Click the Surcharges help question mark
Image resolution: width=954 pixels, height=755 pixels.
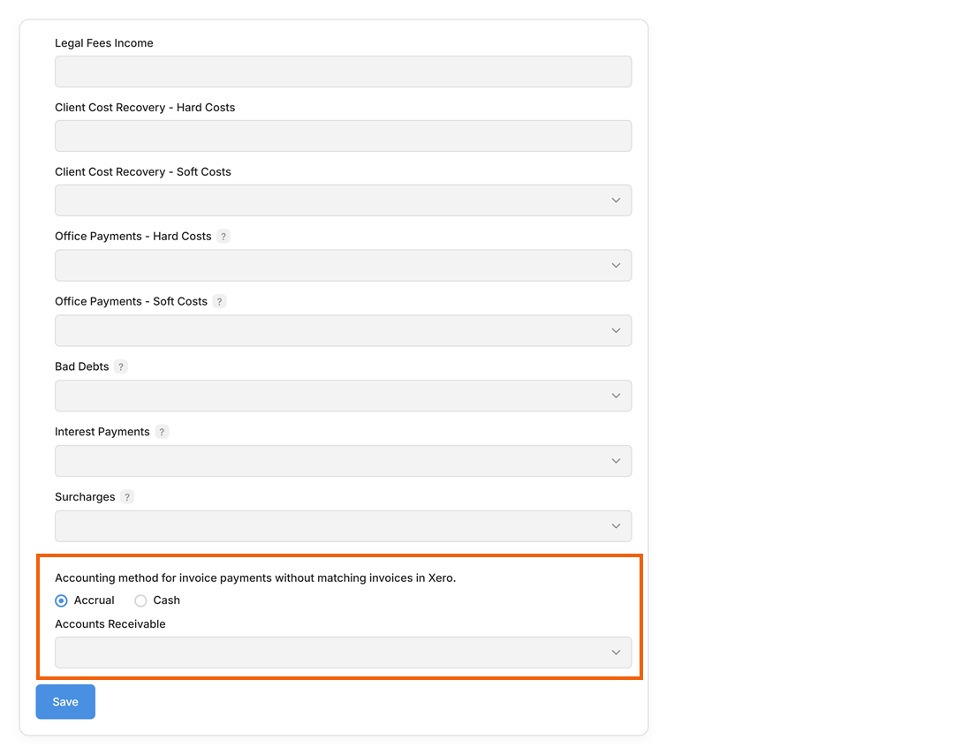[x=127, y=497]
